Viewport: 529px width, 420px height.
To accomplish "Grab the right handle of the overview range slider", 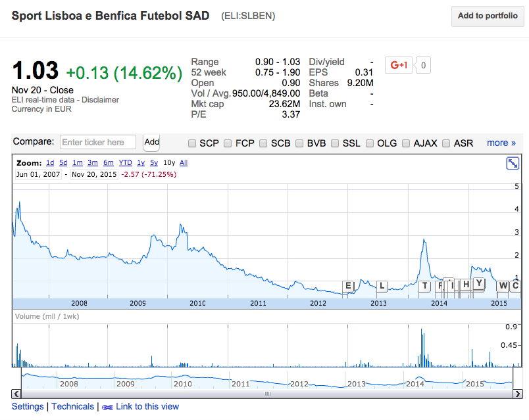I will (x=513, y=378).
